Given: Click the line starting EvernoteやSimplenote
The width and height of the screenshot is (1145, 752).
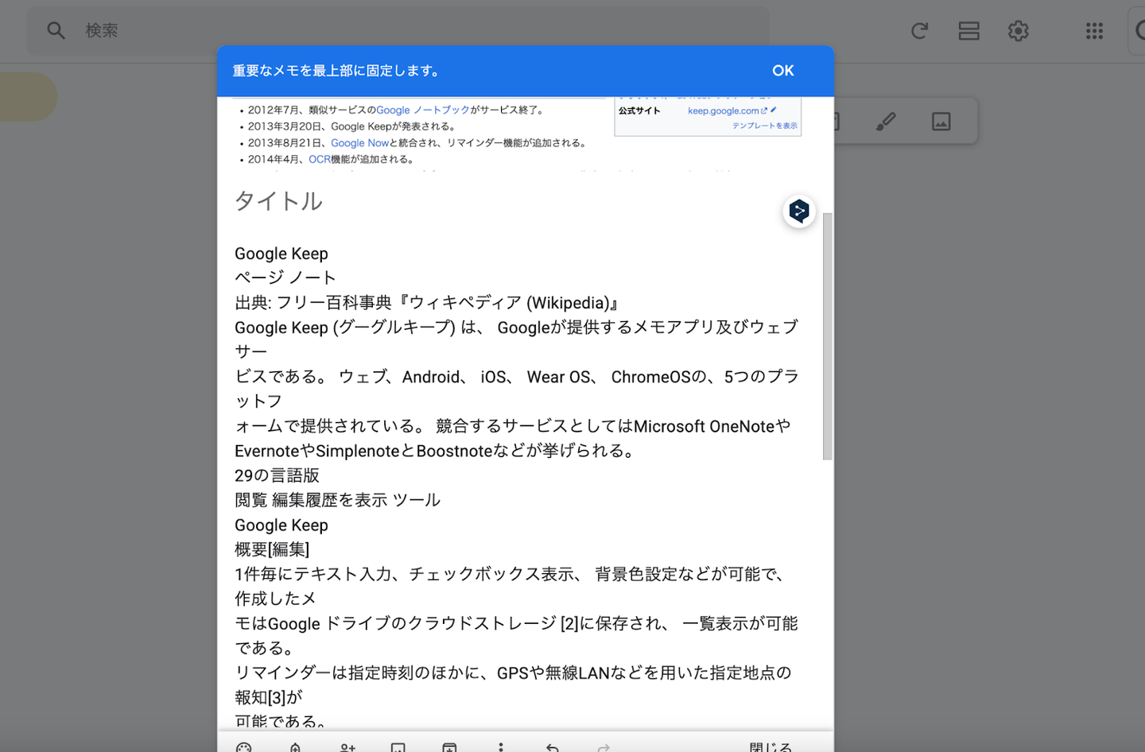Looking at the screenshot, I should click(x=437, y=450).
